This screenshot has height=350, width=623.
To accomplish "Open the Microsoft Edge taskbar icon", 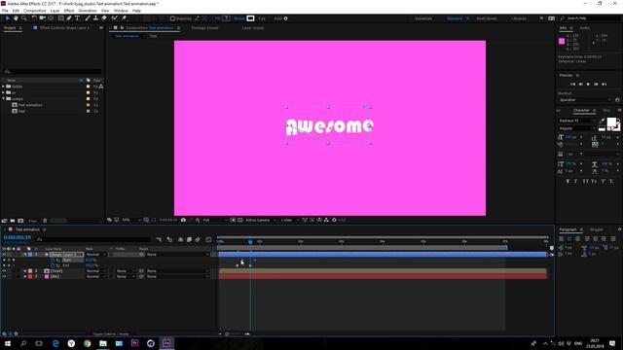I will point(55,343).
